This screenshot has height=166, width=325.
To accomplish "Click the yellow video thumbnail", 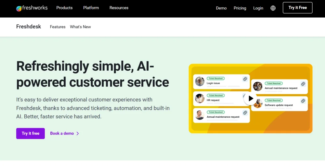I will tap(250, 99).
